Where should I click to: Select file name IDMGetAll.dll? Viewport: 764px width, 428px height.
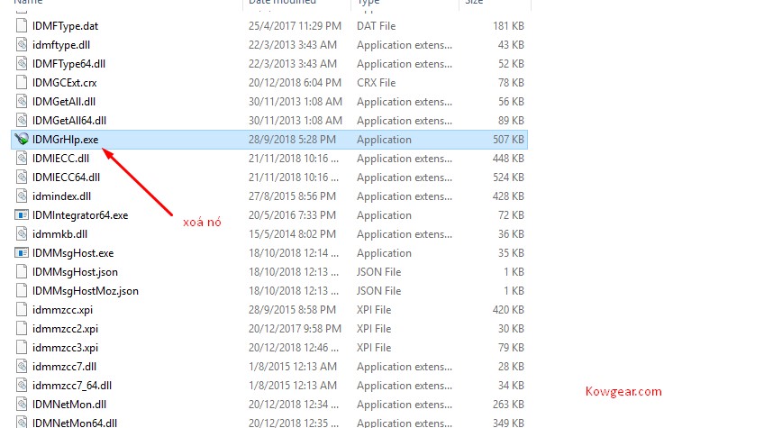[64, 102]
